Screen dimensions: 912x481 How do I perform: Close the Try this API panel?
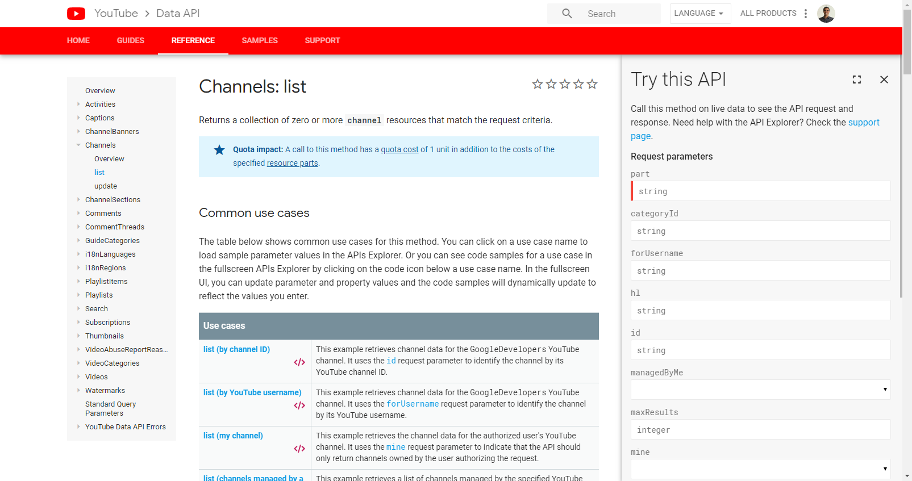click(x=884, y=80)
